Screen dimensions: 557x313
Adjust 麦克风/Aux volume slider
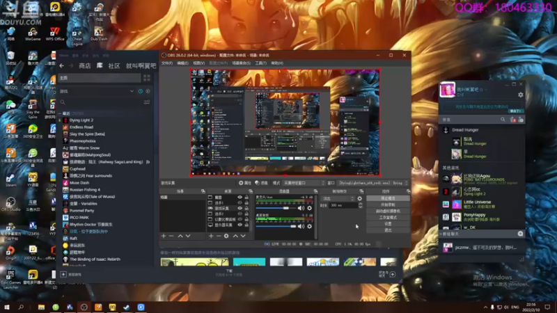(277, 208)
